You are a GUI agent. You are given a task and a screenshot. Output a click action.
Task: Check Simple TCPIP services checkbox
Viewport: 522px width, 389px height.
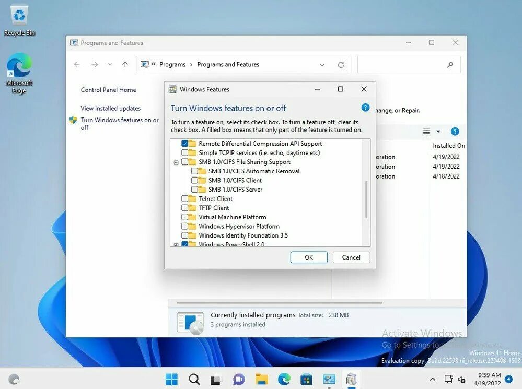(x=185, y=153)
